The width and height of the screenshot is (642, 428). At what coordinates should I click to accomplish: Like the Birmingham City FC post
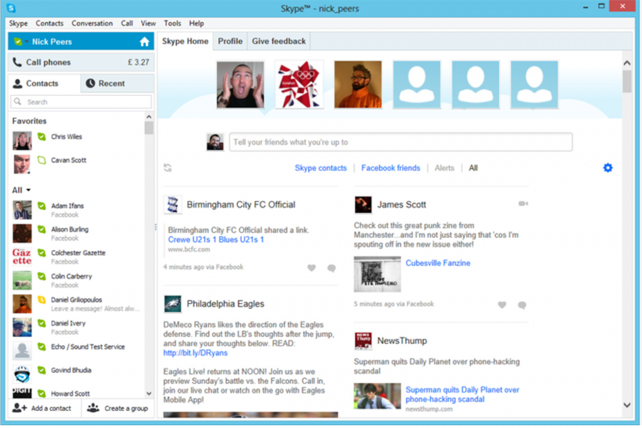point(312,268)
